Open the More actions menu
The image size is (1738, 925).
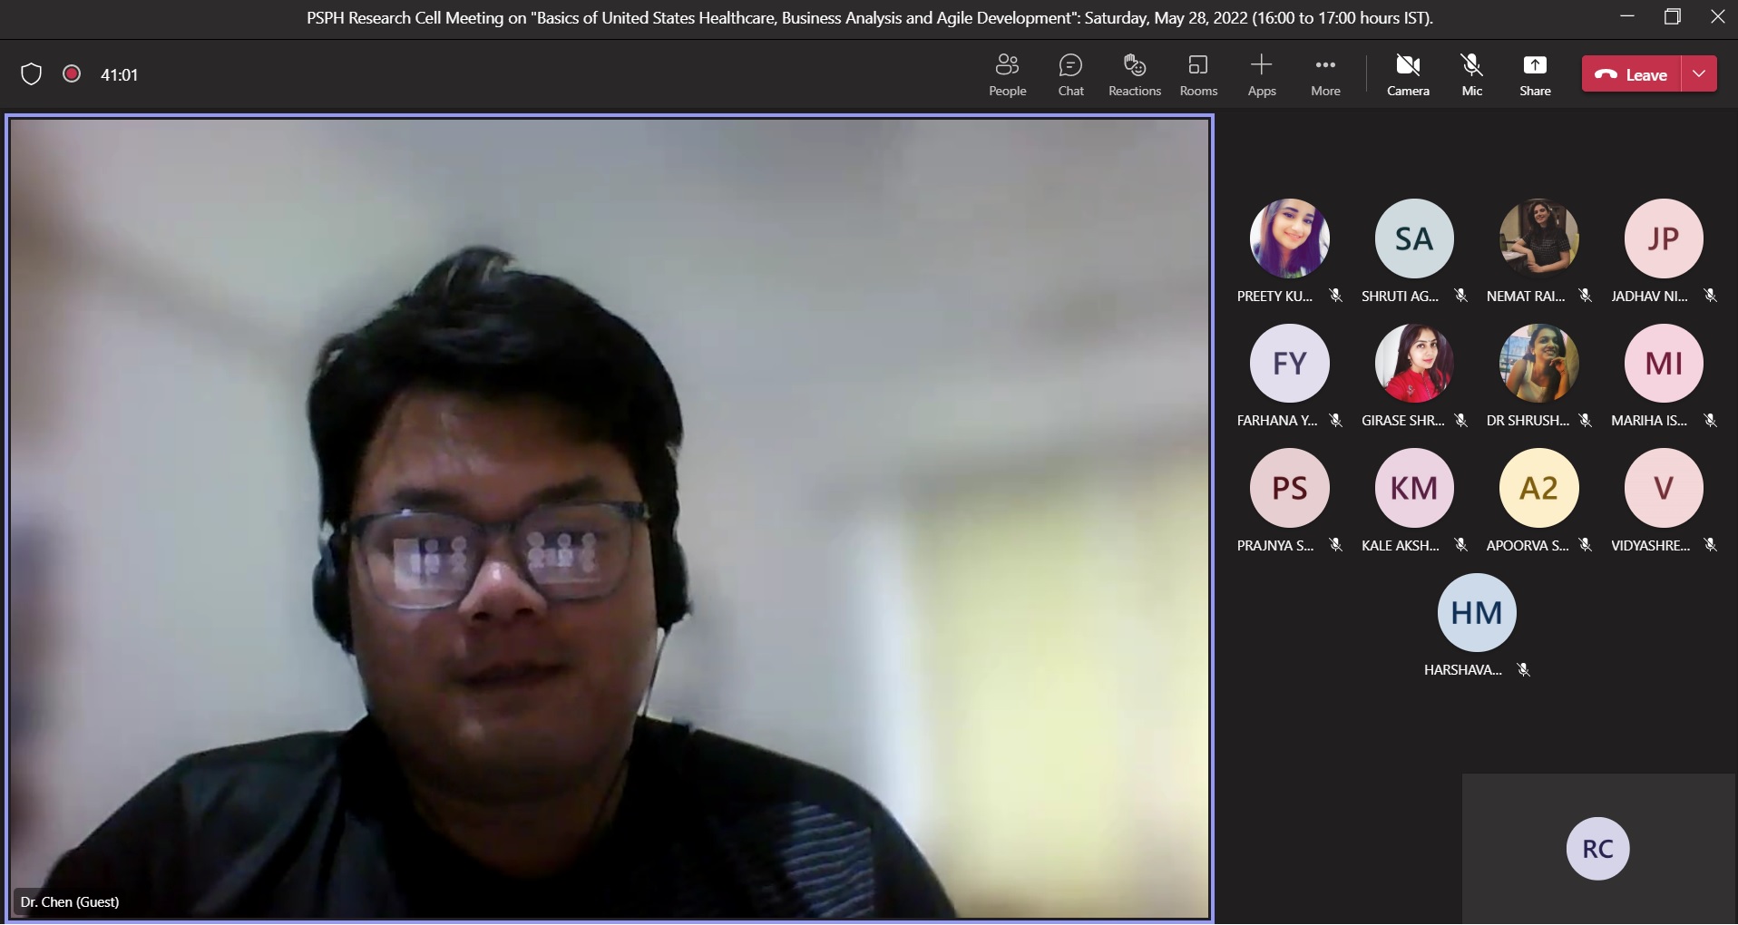pos(1325,74)
